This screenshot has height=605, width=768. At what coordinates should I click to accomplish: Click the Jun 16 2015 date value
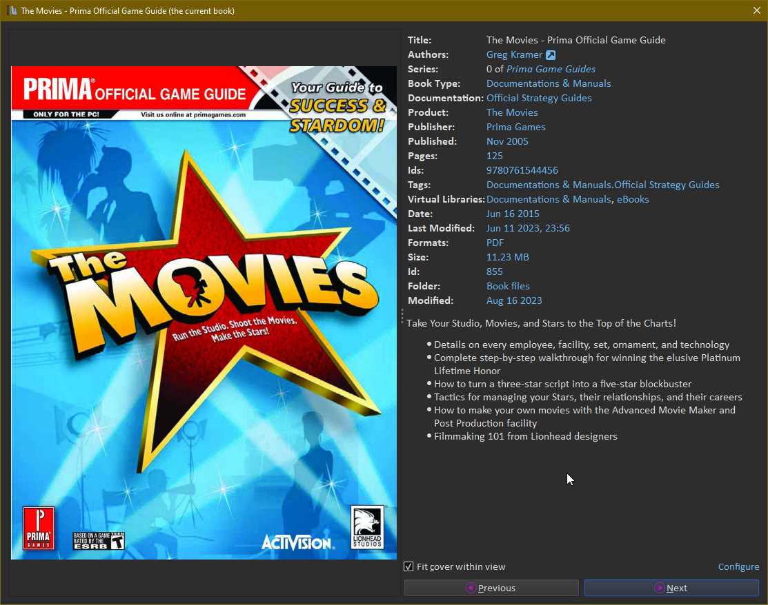[513, 214]
